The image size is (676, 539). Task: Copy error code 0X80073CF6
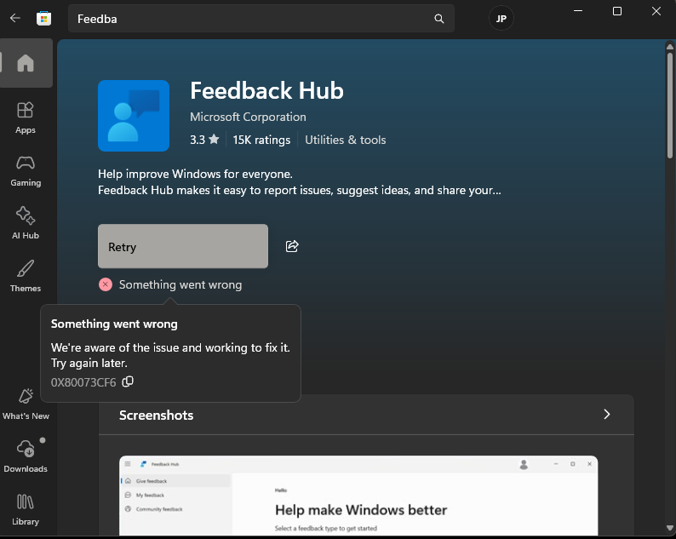pyautogui.click(x=128, y=381)
